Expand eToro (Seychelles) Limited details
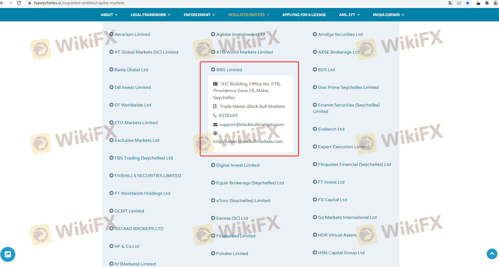 coord(243,200)
